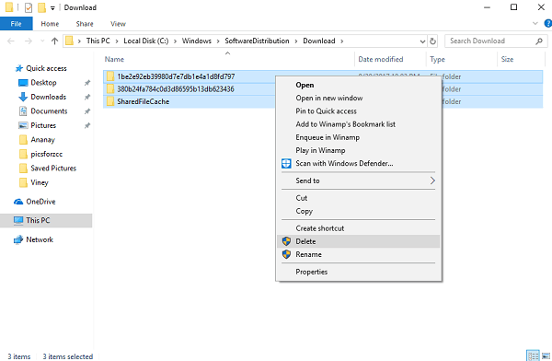Sort by the Name column header
Screen dimensions: 552x361
114,59
